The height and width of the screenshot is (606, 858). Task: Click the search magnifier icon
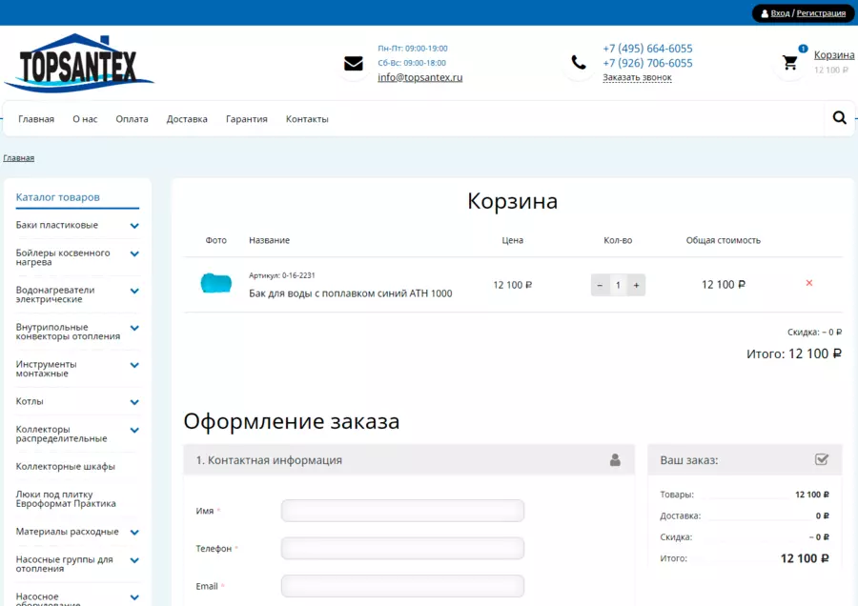839,117
